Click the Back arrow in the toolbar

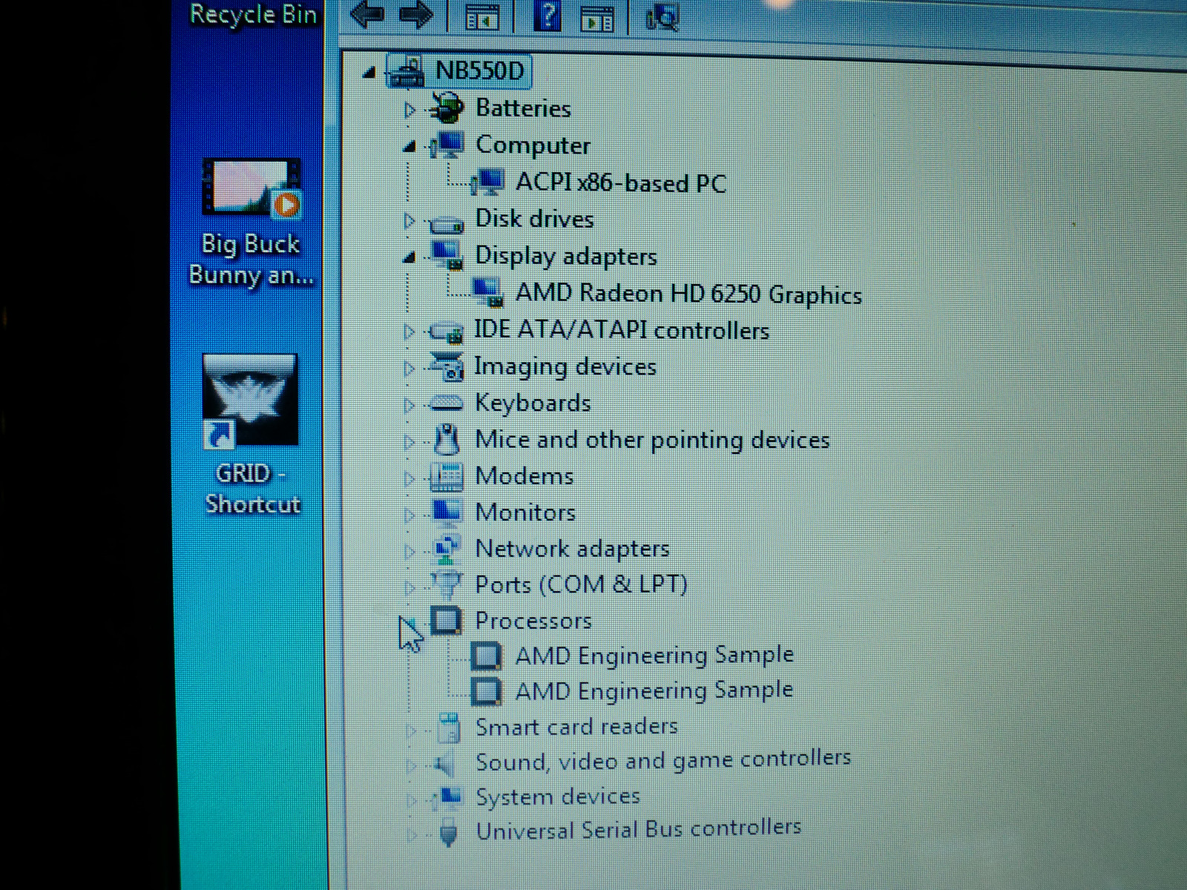point(366,14)
